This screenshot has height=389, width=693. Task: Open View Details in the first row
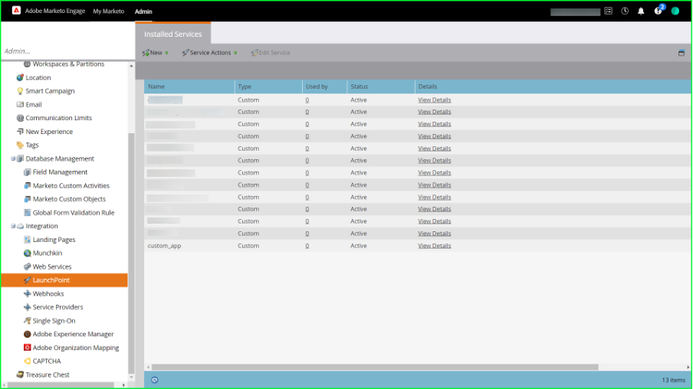click(x=435, y=100)
